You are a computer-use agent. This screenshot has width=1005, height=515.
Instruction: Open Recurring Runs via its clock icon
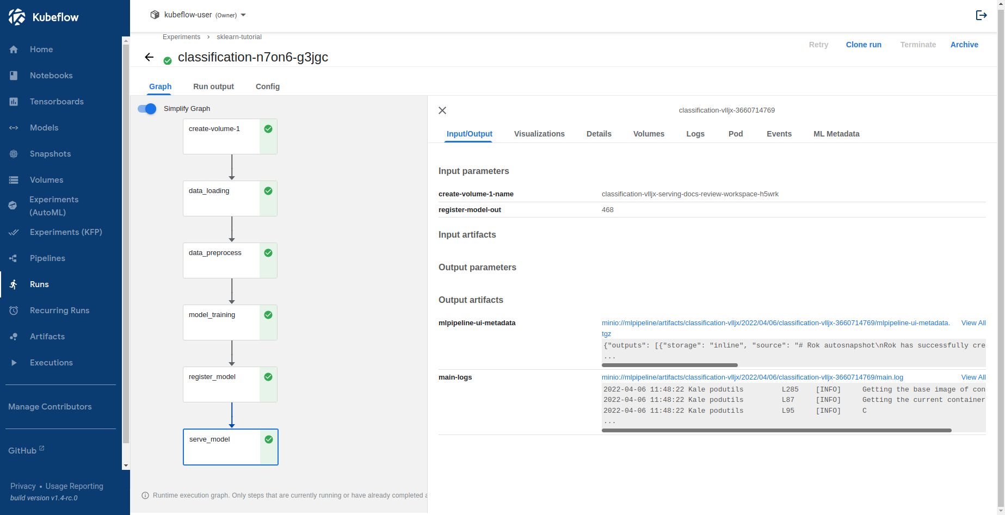14,311
